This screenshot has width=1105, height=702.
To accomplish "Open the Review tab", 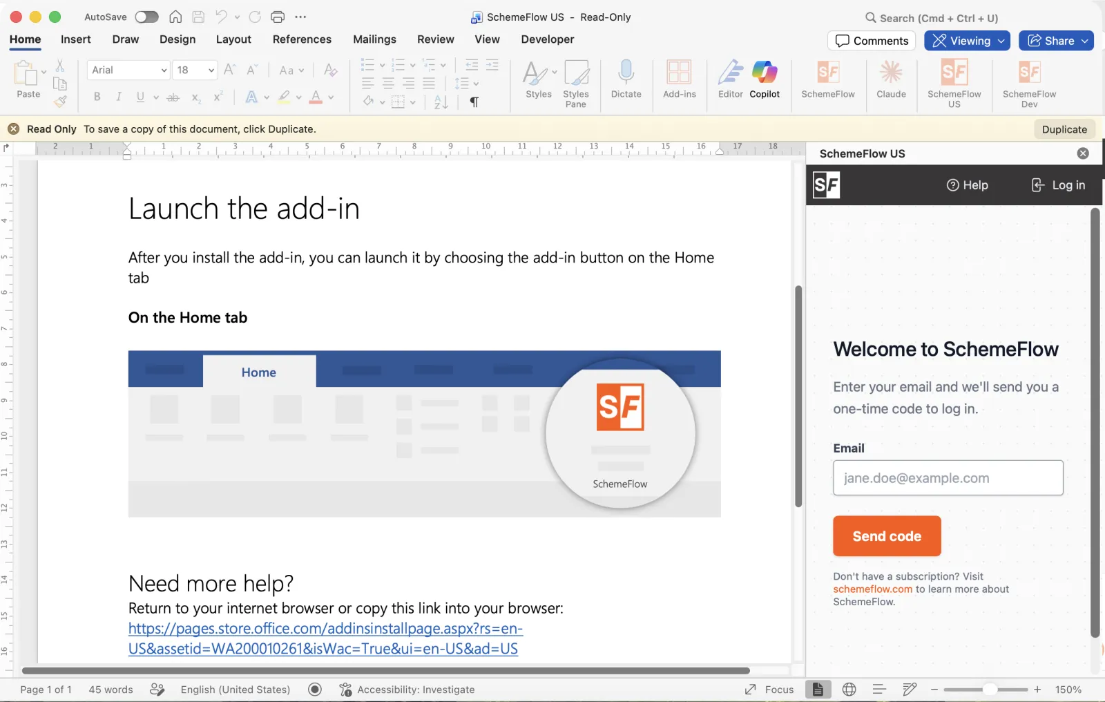I will [x=436, y=39].
